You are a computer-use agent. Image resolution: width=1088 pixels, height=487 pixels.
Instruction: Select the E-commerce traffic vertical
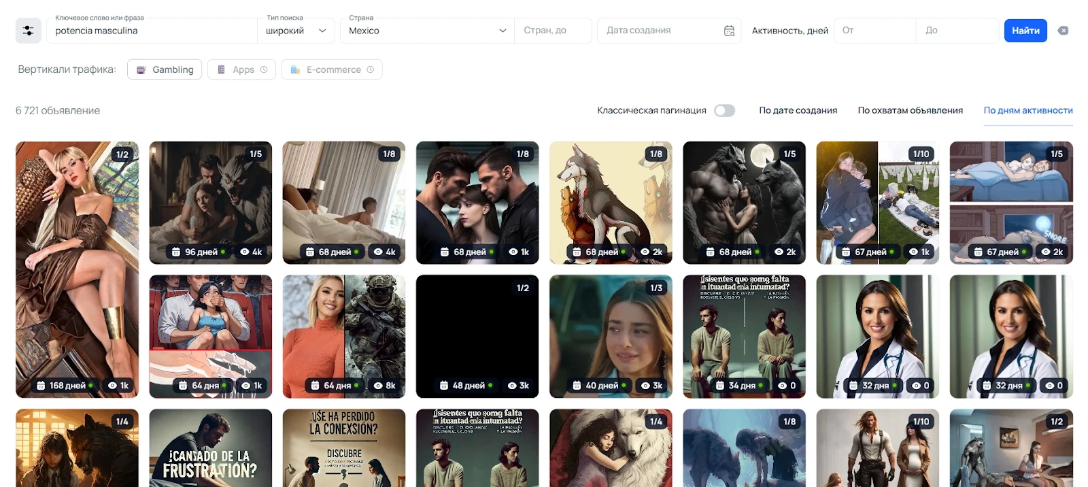coord(333,69)
